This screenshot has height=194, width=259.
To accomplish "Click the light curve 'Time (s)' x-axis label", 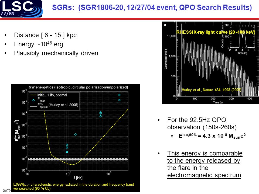I will (218, 102).
